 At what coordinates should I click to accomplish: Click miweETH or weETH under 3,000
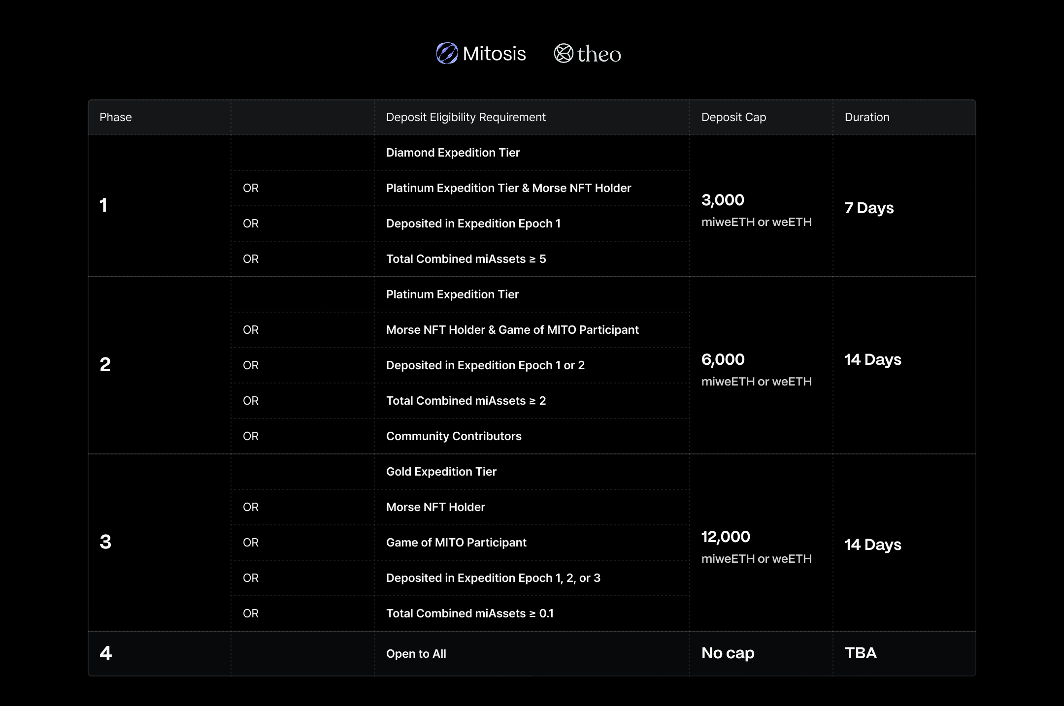757,222
